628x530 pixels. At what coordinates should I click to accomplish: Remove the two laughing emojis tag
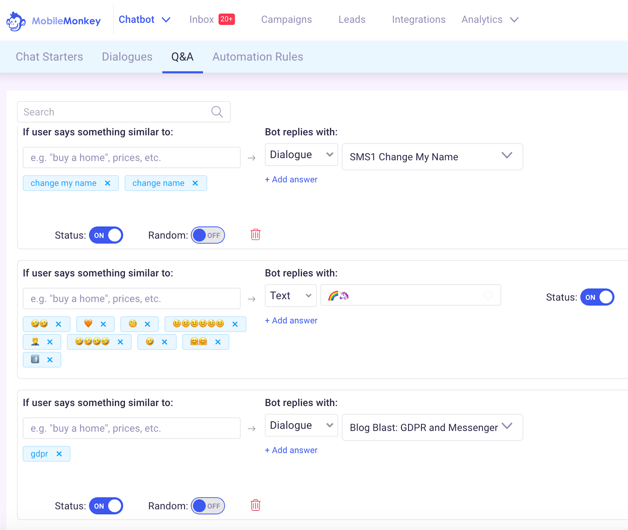coord(58,324)
